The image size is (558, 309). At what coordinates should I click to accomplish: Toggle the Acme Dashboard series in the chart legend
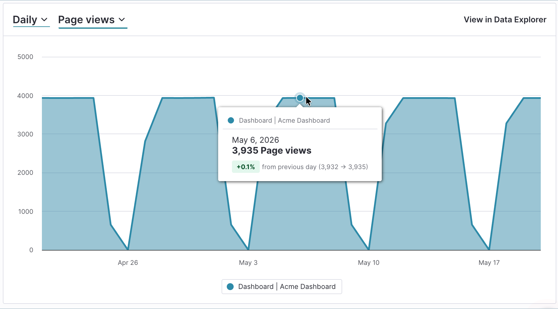coord(282,287)
